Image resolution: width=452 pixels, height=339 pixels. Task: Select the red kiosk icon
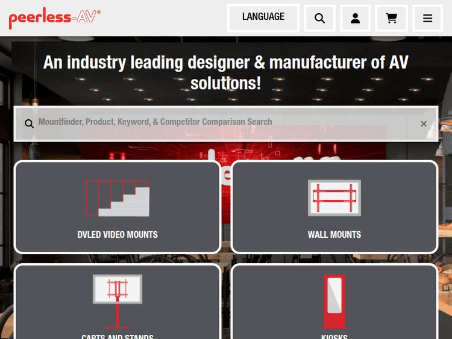point(334,301)
